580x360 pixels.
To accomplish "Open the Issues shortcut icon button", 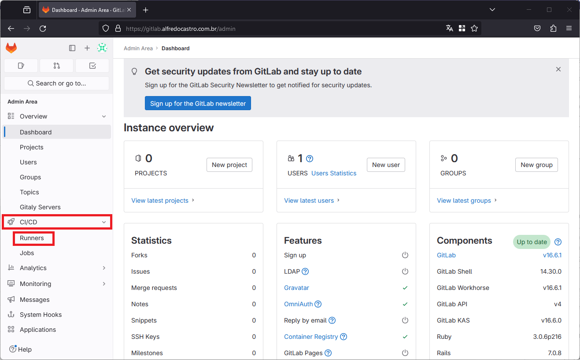I will (x=21, y=66).
